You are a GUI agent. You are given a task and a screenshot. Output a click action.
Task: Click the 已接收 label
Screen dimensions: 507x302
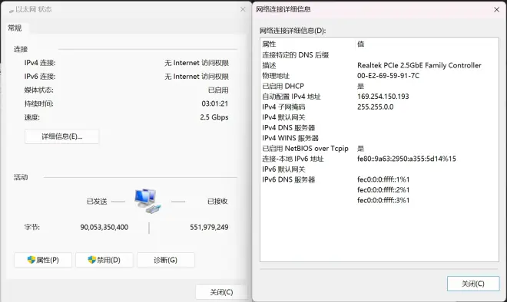(x=217, y=202)
